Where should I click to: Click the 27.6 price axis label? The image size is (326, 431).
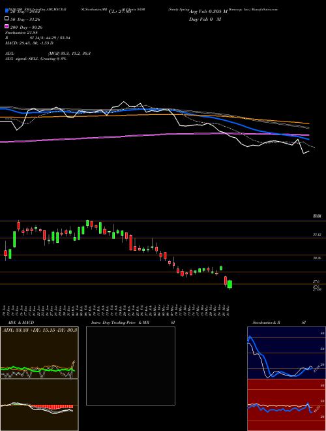click(x=316, y=281)
